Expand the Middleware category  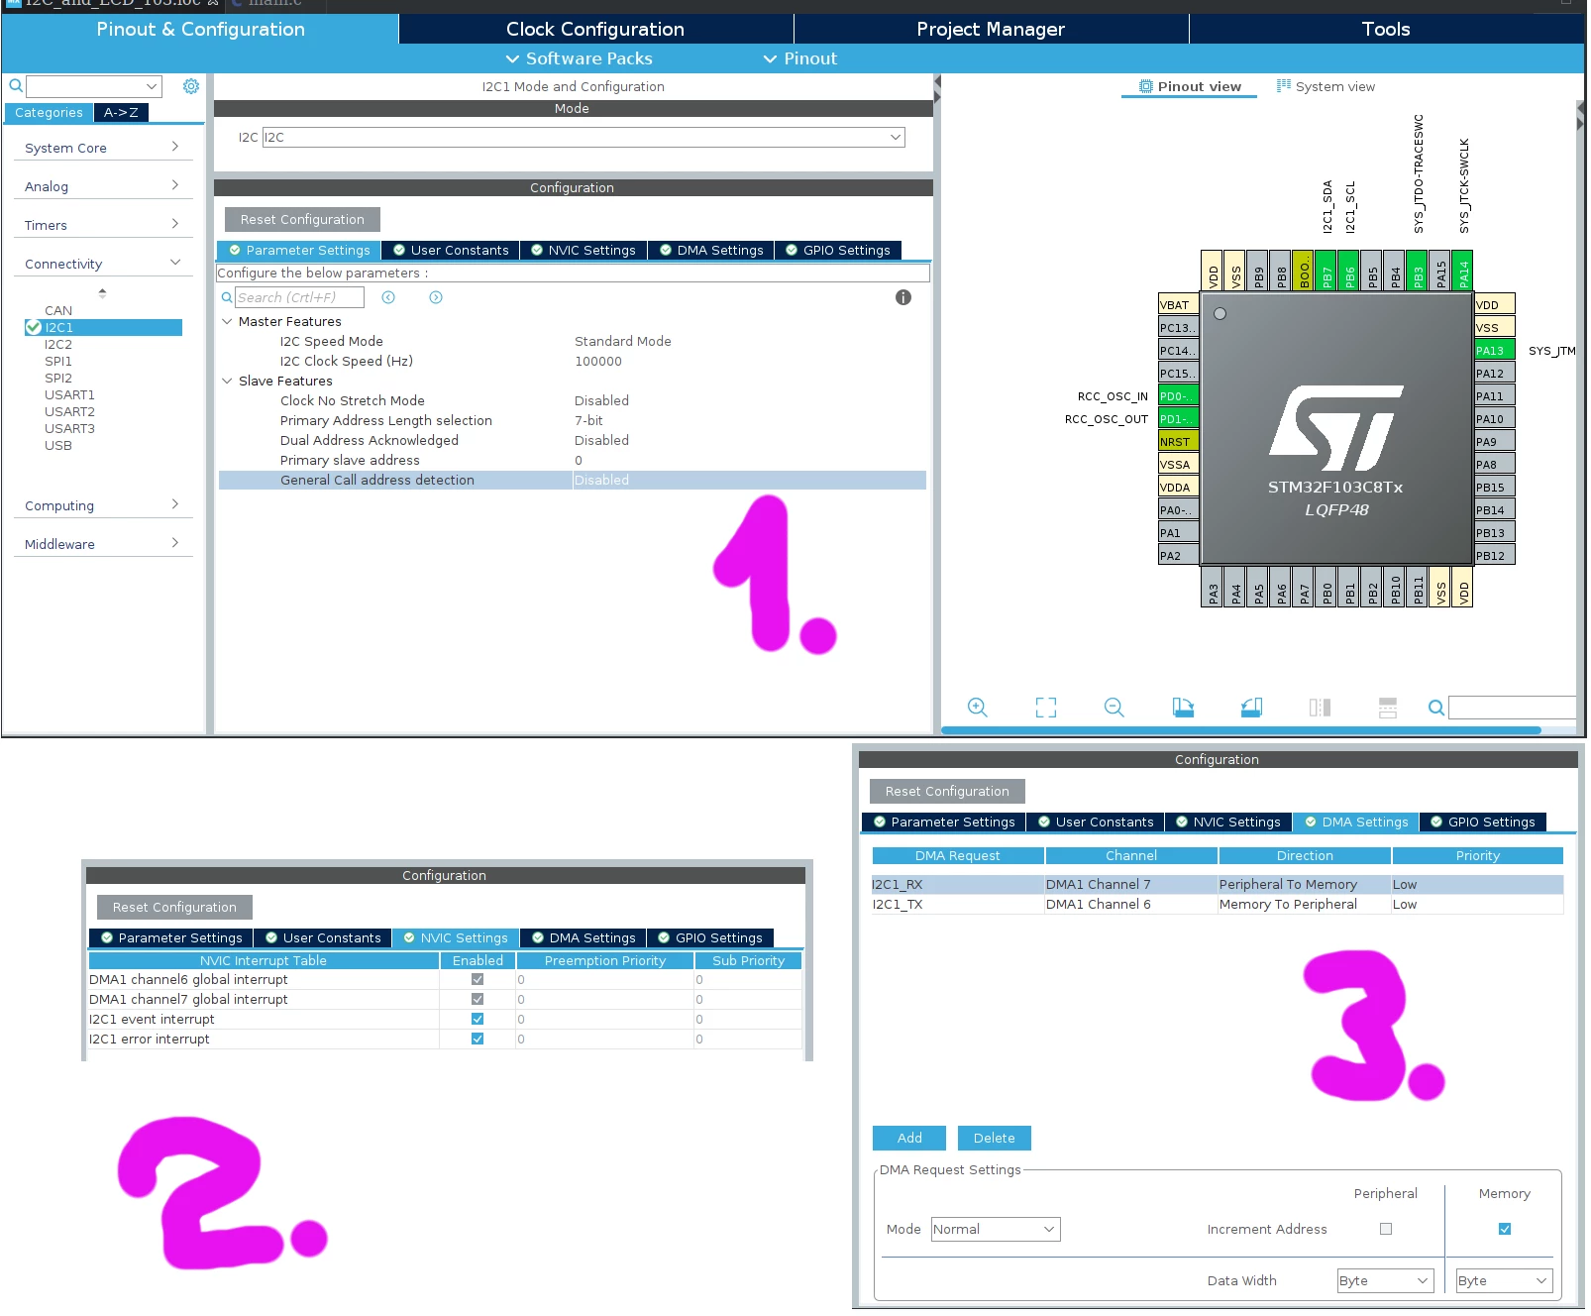point(102,544)
